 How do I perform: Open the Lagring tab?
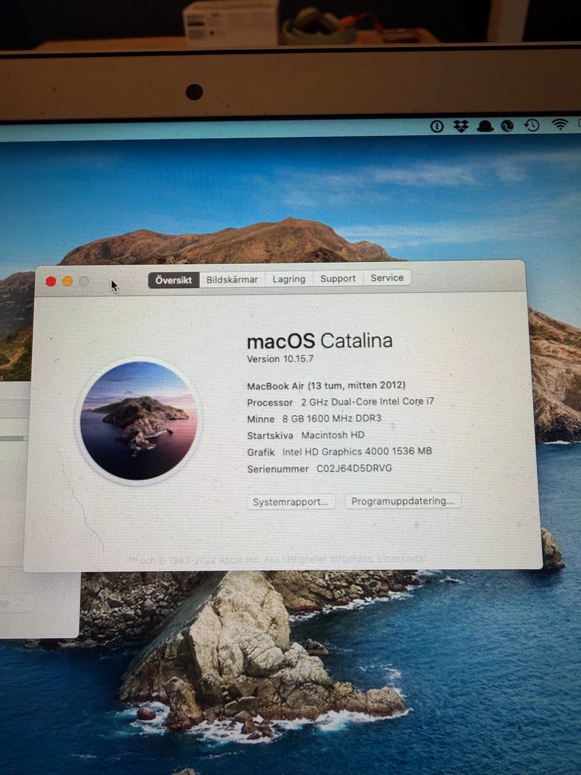pos(289,279)
